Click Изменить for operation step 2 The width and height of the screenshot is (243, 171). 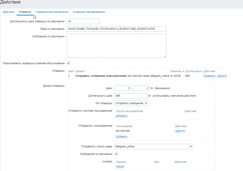pos(209,76)
